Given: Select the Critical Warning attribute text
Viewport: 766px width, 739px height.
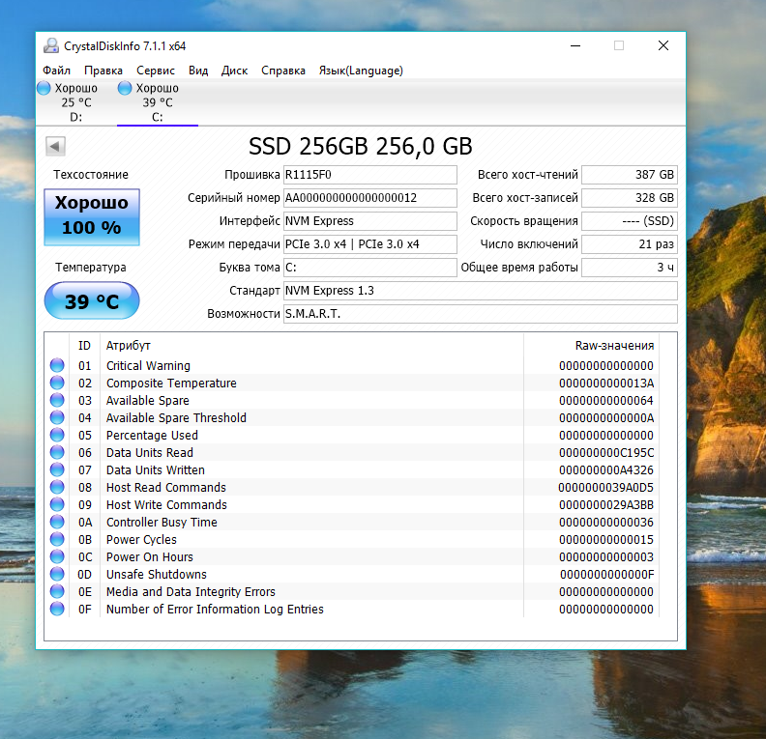Looking at the screenshot, I should tap(148, 365).
